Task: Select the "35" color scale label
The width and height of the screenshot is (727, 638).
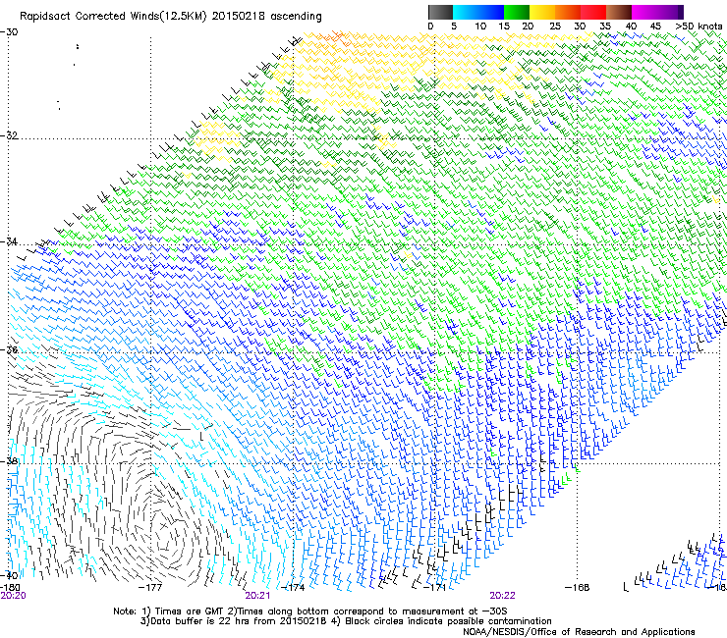Action: 605,27
